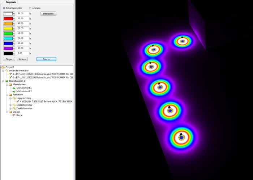The image size is (253, 180).
Task: Collapse the Objekt folder node
Action: (x=7, y=112)
